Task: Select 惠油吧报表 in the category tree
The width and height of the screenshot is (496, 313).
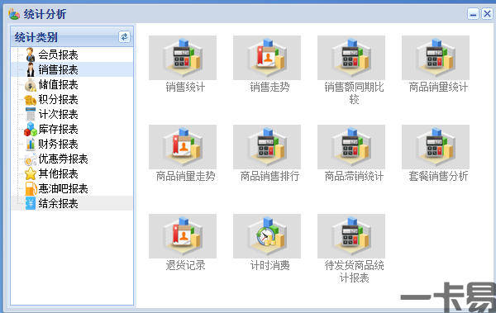Action: [x=64, y=188]
